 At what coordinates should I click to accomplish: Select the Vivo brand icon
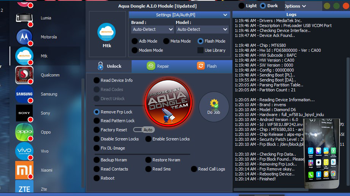tap(24, 151)
